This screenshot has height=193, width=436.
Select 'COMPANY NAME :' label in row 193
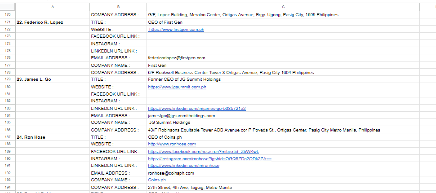pos(118,180)
